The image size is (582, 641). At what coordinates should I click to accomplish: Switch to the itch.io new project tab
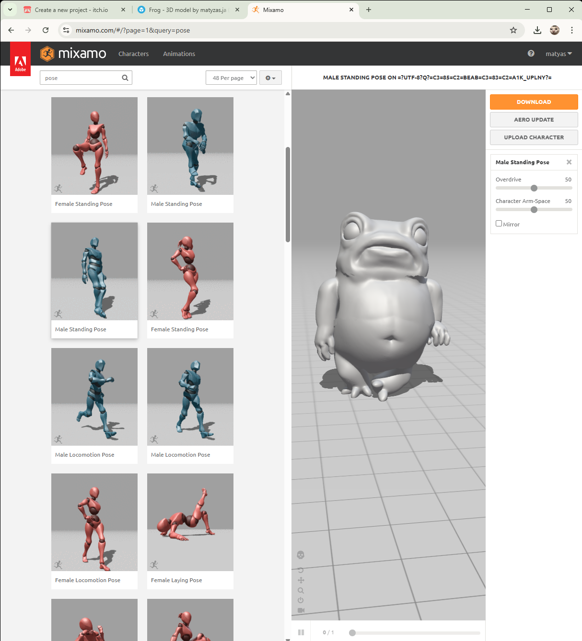71,10
